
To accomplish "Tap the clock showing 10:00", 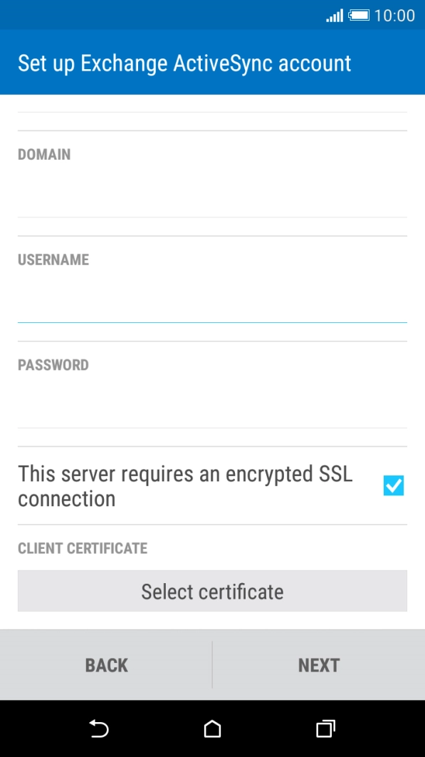I will tap(396, 14).
